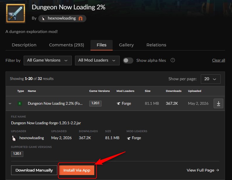Click the Dungeon Now Loading-forge-1.20.1-2.2.jar file name
The height and width of the screenshot is (180, 232).
46,123
